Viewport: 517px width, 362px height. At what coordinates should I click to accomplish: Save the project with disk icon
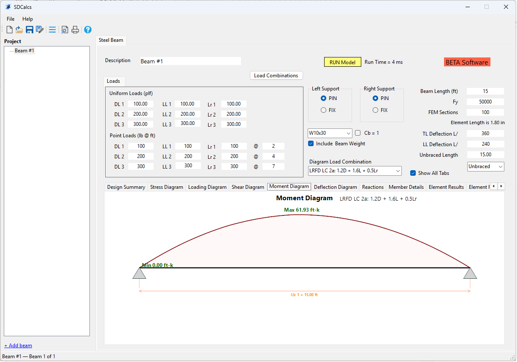coord(30,30)
